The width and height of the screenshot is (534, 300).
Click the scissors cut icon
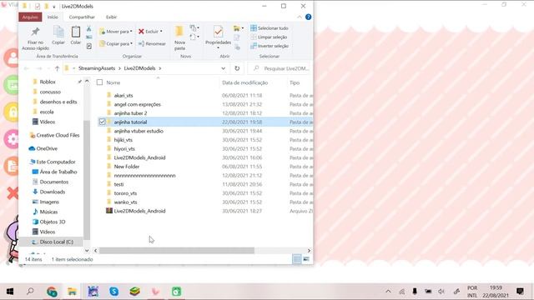tap(89, 28)
